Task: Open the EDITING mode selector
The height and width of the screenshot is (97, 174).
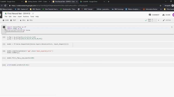Action: [x=167, y=20]
